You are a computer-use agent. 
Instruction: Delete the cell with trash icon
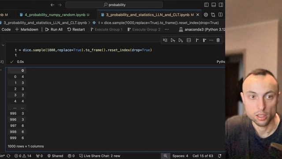click(218, 40)
